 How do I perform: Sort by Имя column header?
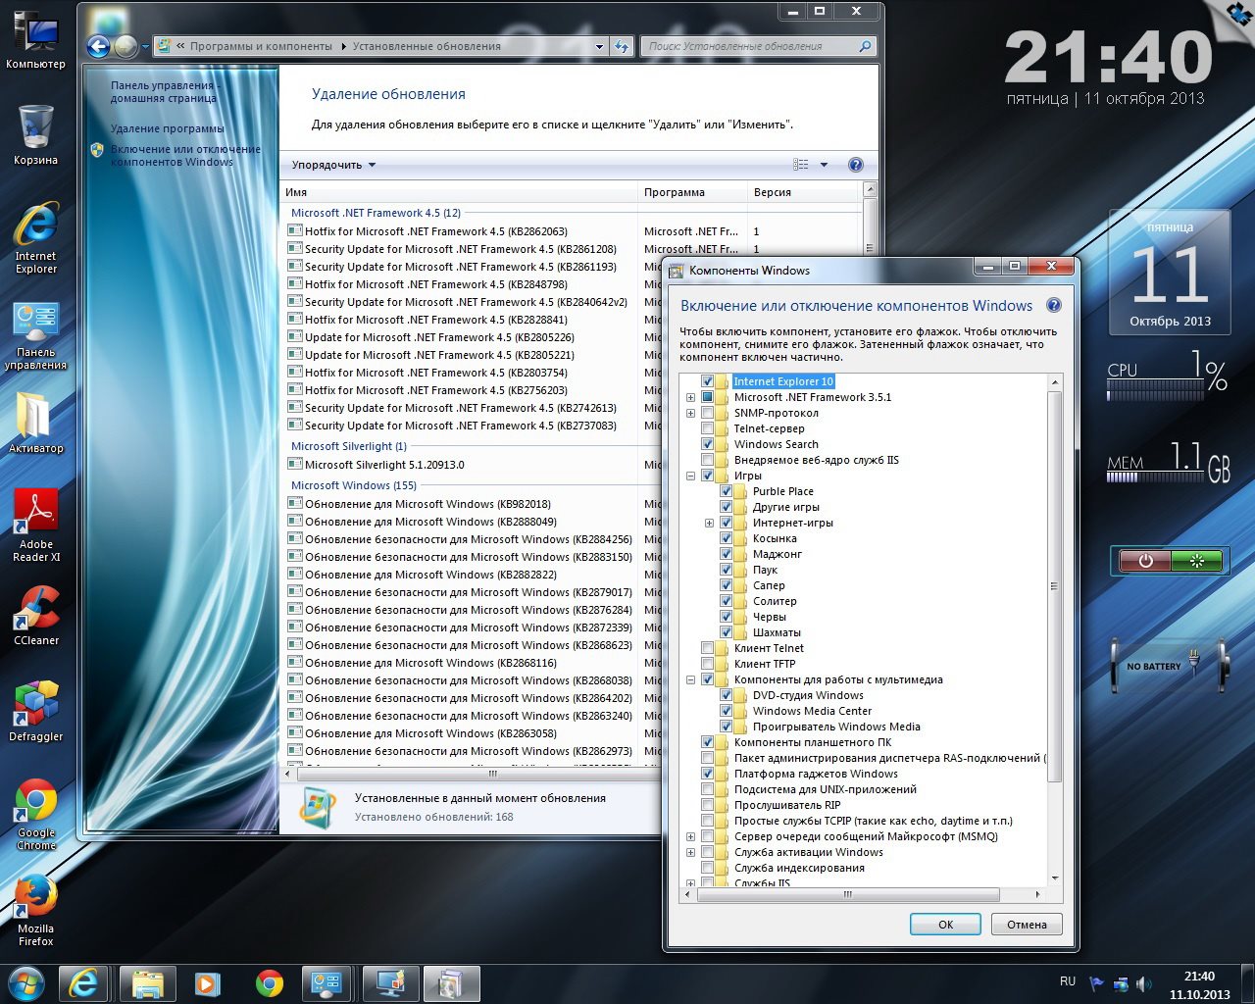pos(460,192)
